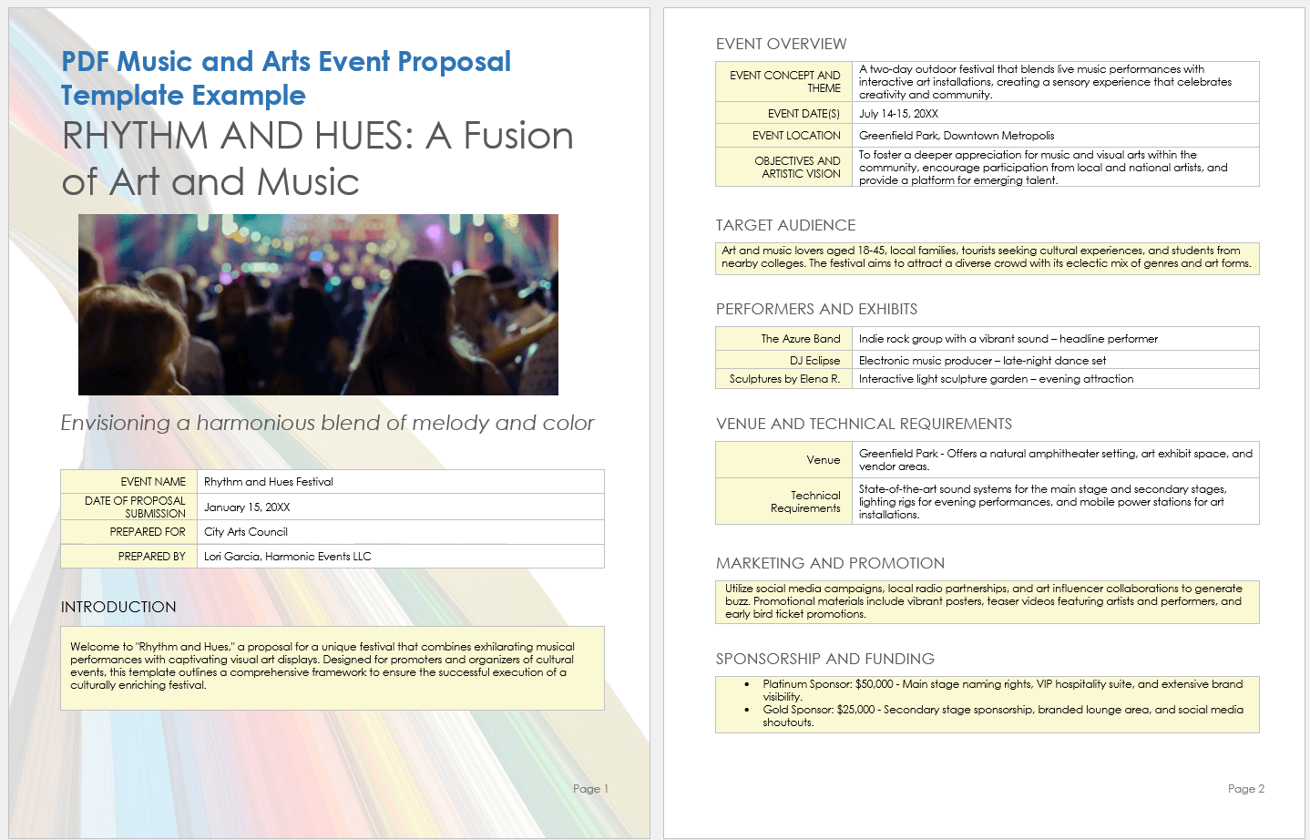Viewport: 1310px width, 840px height.
Task: Click the 'A two-day outdoor festival' description
Action: click(1045, 81)
